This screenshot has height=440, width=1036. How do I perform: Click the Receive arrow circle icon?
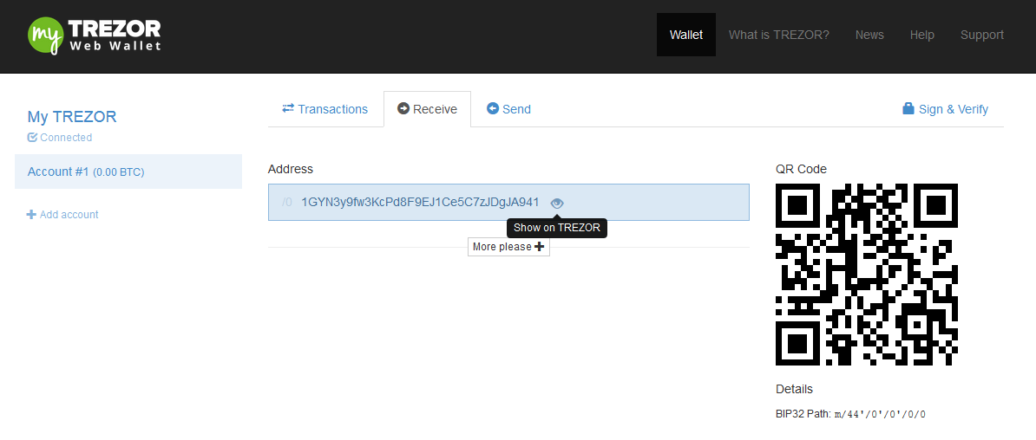tap(403, 108)
